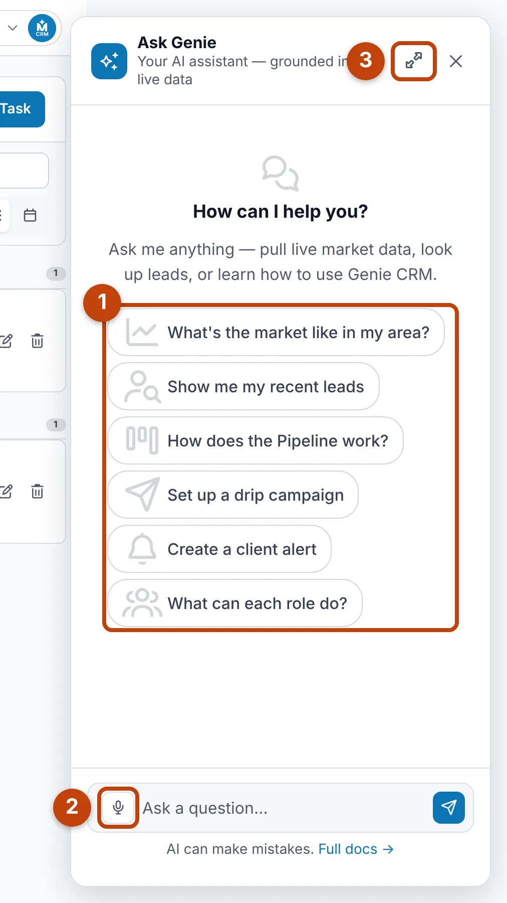
Task: Click "AI can make mistakes." disclaimer text
Action: (240, 849)
